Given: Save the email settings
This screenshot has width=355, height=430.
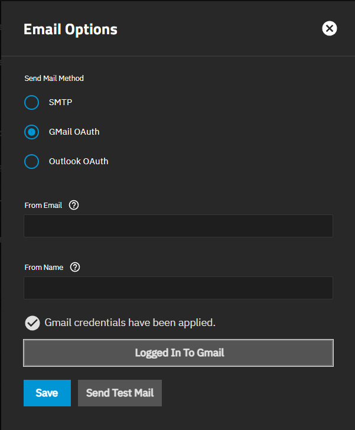Looking at the screenshot, I should [47, 393].
